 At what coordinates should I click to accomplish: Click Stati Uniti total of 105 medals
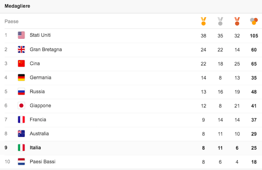coord(254,36)
